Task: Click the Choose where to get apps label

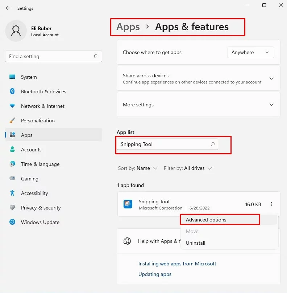Action: [152, 52]
